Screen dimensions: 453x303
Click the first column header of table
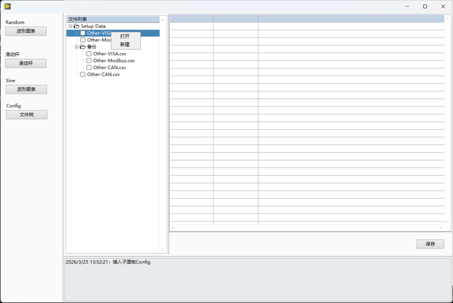192,19
